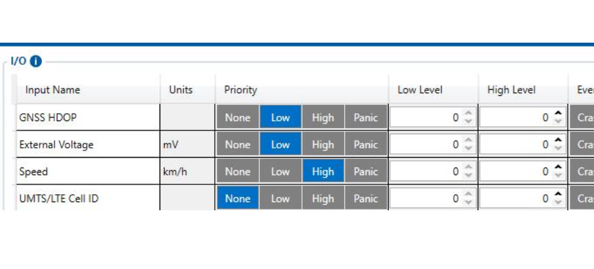Set UMTS/LTE Cell ID priority to Low

tap(280, 199)
